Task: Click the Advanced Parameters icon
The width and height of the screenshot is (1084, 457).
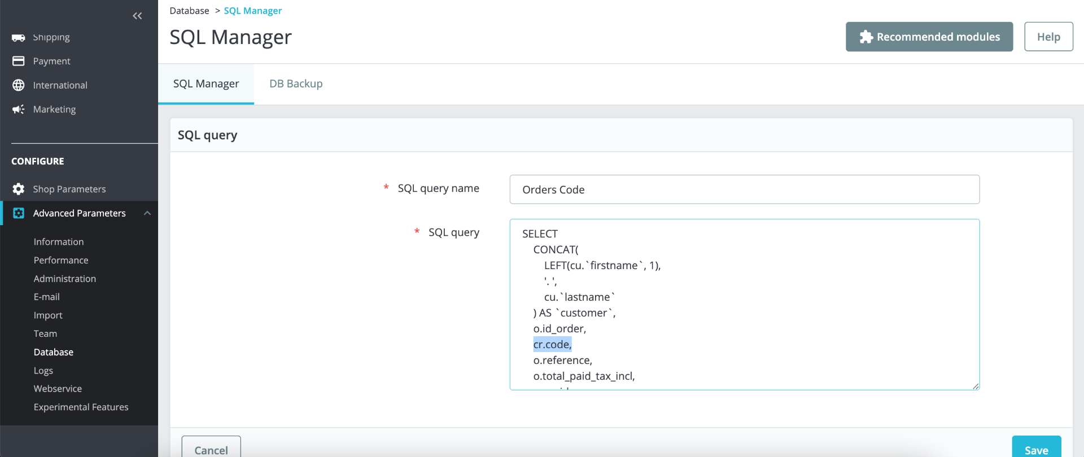Action: (19, 213)
